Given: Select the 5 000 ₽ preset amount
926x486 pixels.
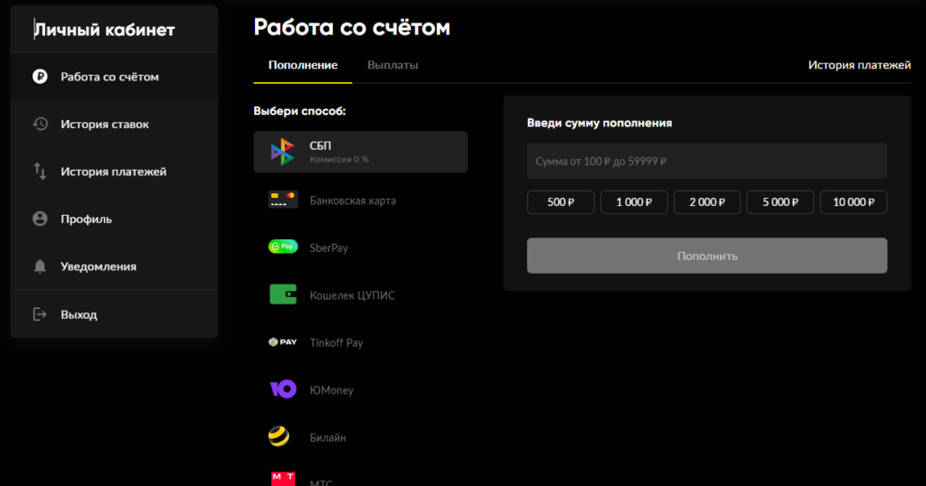Looking at the screenshot, I should coord(780,202).
